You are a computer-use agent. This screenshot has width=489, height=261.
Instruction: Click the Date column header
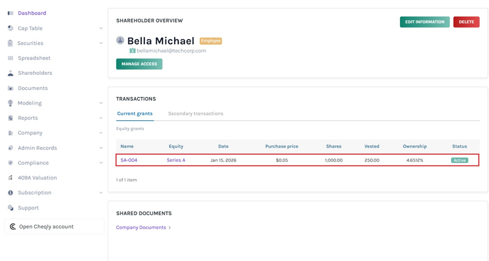[223, 146]
